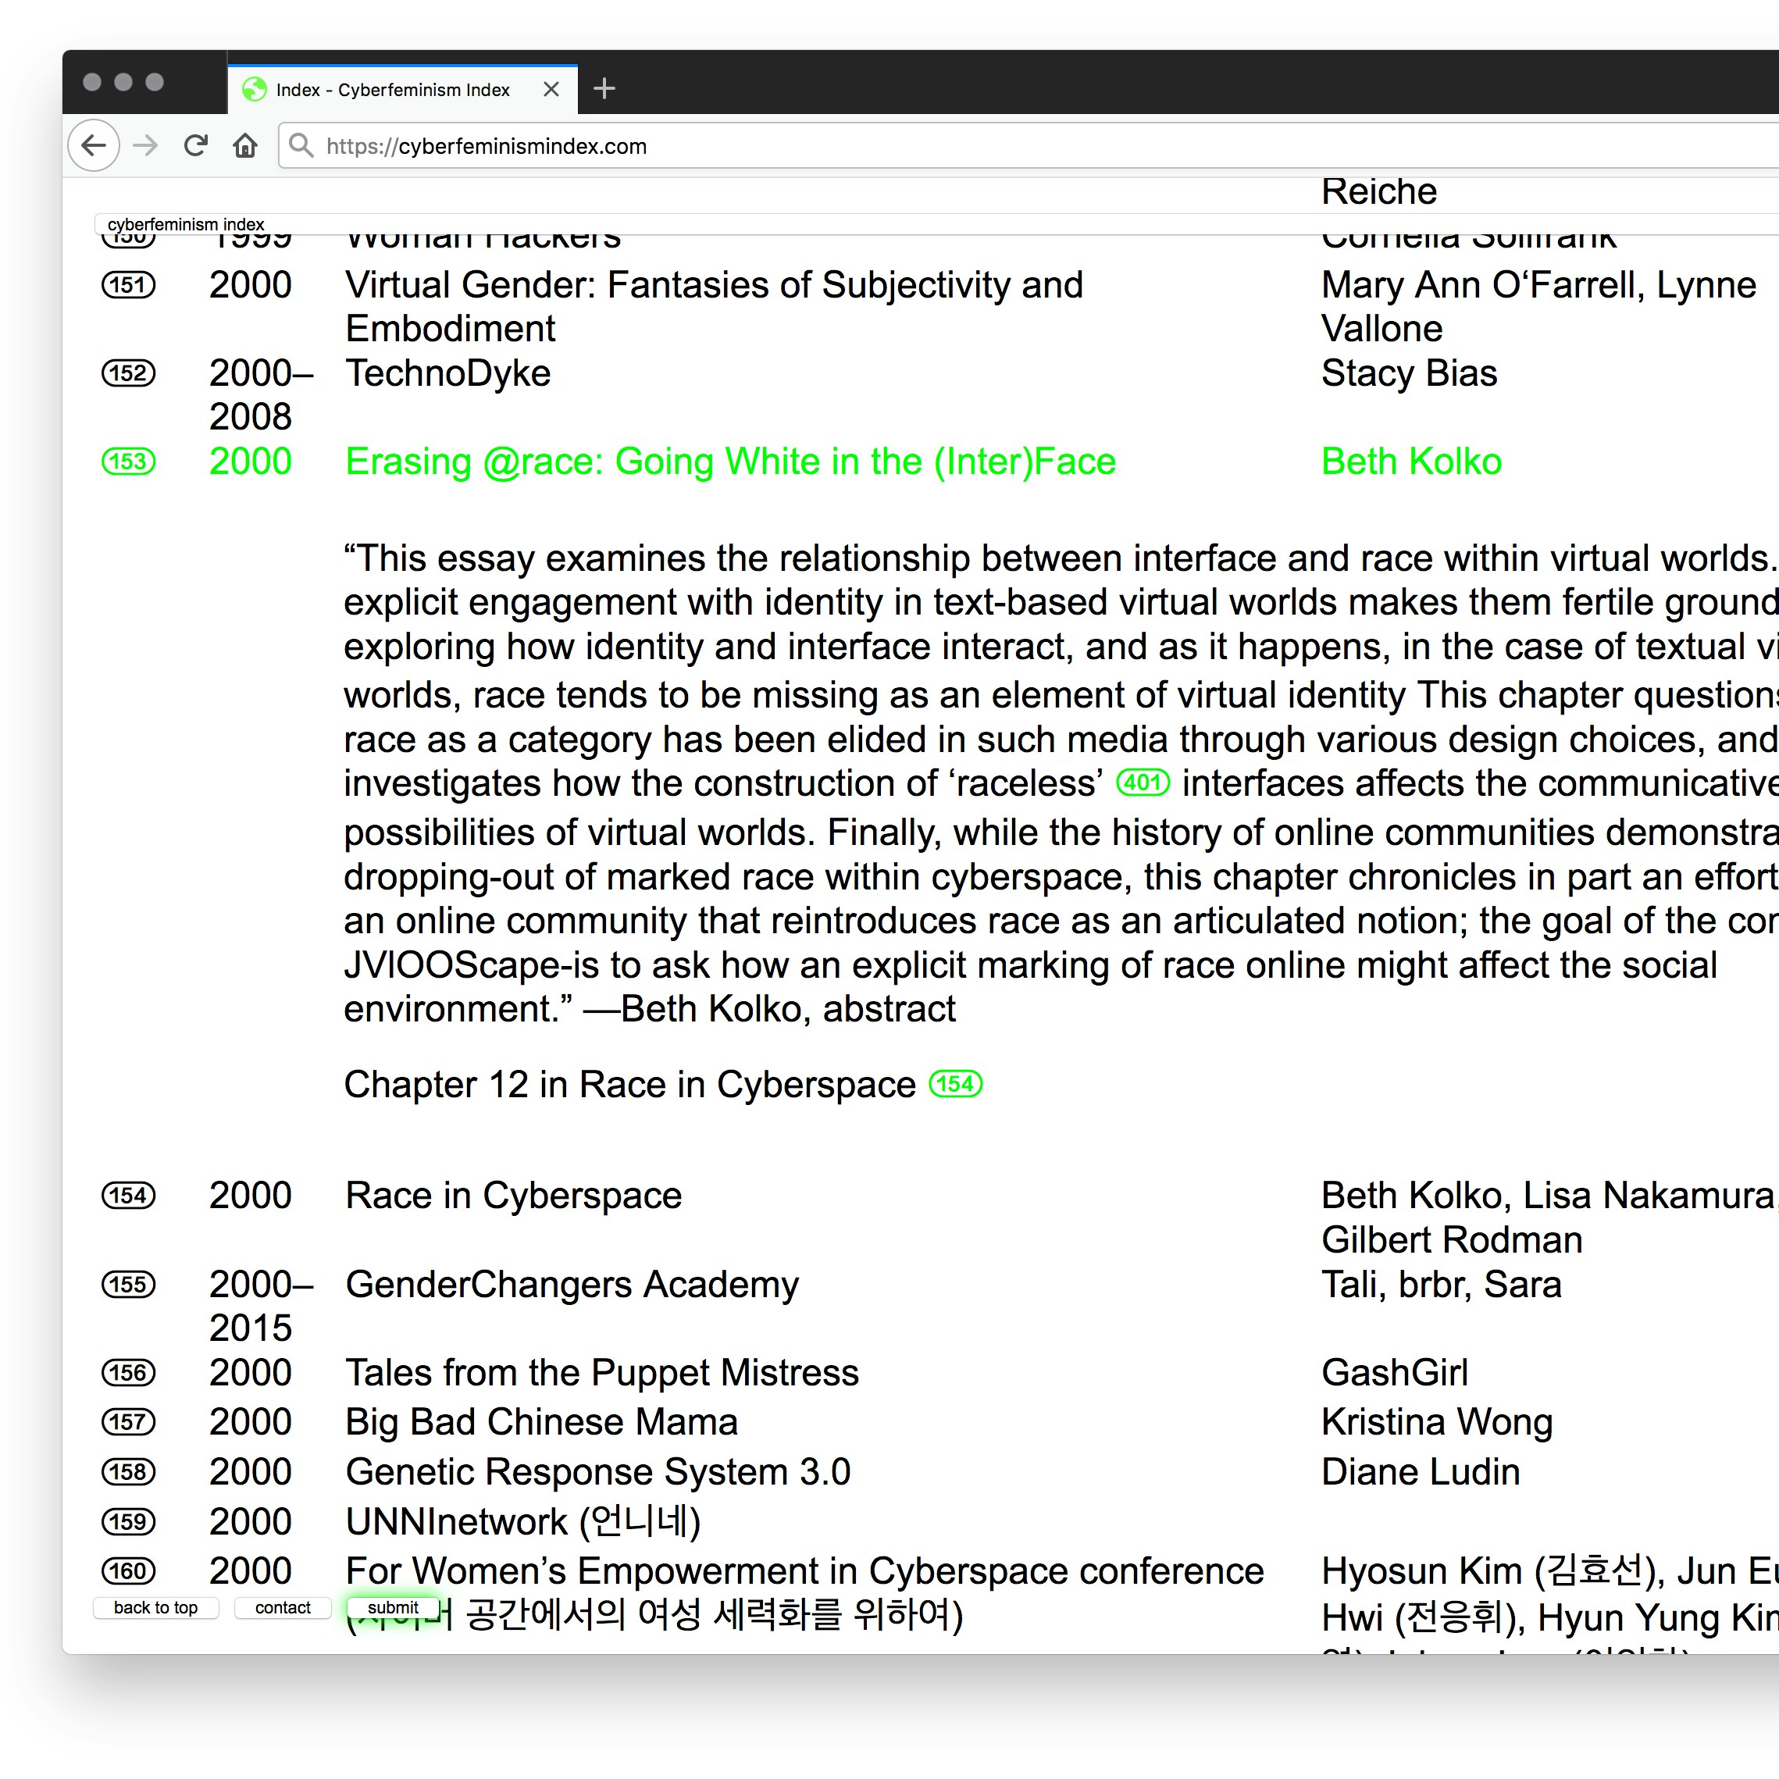The width and height of the screenshot is (1779, 1779).
Task: Click the browser back arrow button
Action: pyautogui.click(x=94, y=145)
